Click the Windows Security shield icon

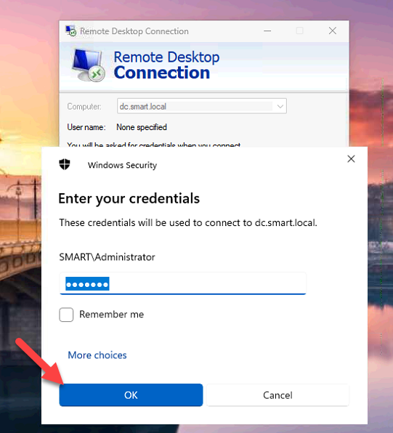coord(65,165)
